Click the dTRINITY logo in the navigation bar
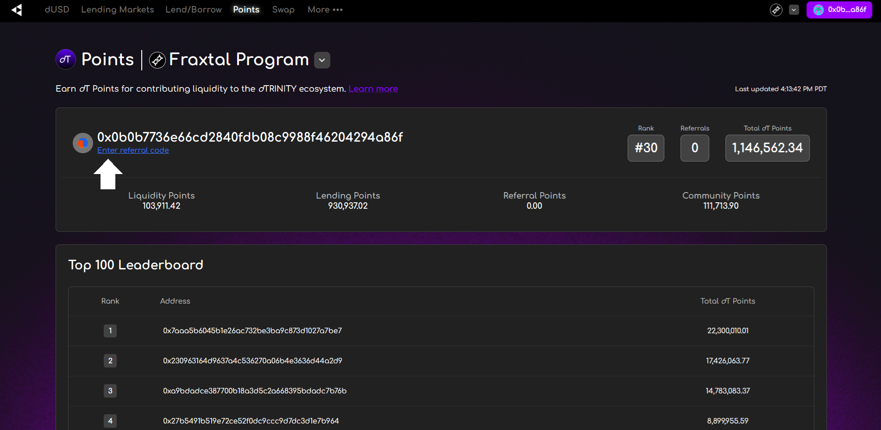The image size is (881, 430). pos(17,10)
